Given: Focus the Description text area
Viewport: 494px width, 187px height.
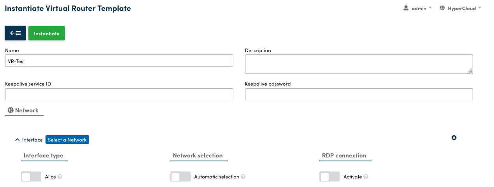Looking at the screenshot, I should click(x=359, y=64).
